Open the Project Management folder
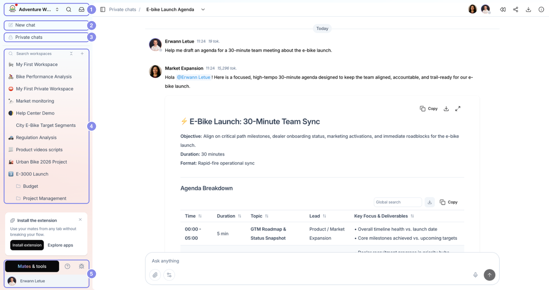The height and width of the screenshot is (290, 549). point(46,198)
